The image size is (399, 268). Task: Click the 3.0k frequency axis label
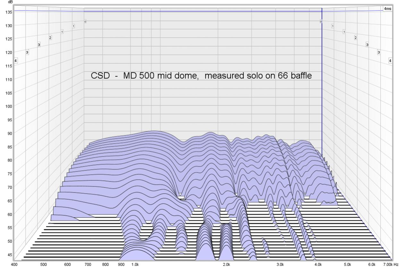tap(280, 265)
